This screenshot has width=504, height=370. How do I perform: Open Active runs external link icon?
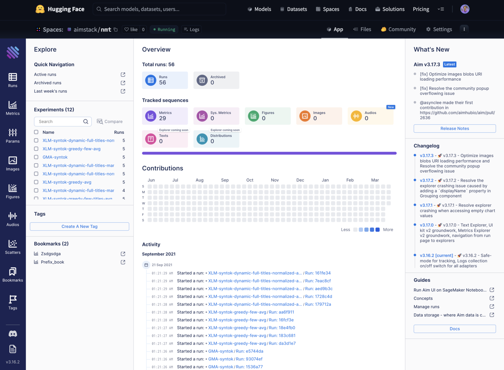(x=123, y=75)
